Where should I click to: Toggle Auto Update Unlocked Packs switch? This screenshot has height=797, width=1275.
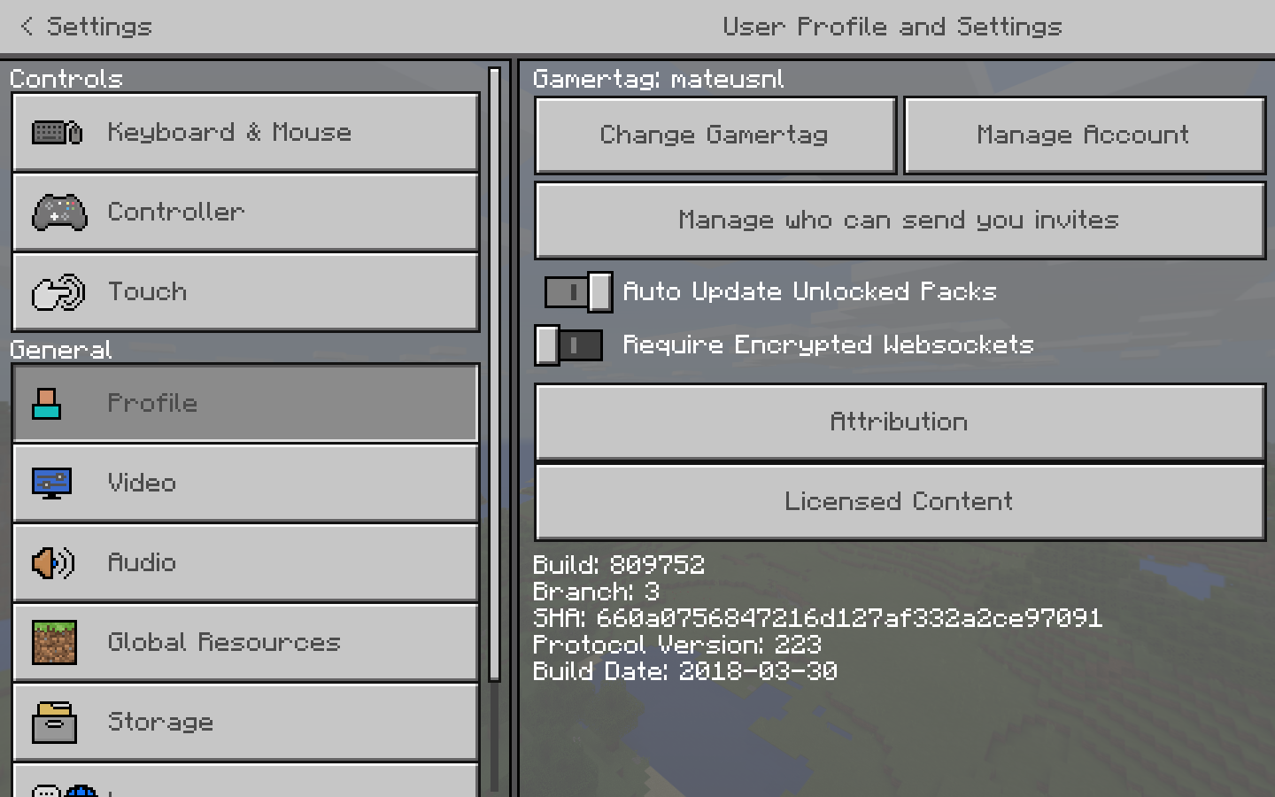click(x=578, y=292)
